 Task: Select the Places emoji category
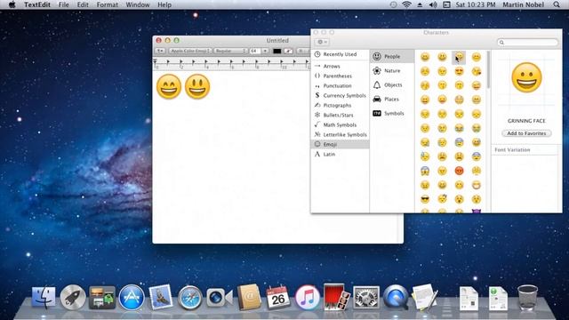pos(392,99)
